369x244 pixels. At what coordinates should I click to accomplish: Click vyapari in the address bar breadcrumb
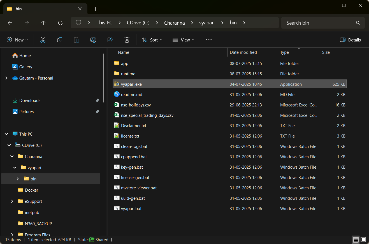click(x=207, y=23)
